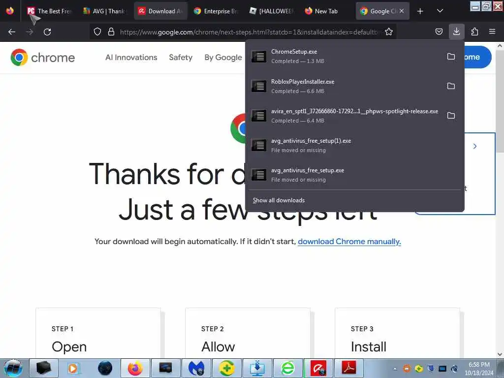Open Avira taskbar icon

[318, 368]
